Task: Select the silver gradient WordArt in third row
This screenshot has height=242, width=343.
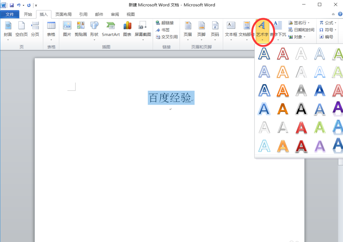Action: pos(301,91)
